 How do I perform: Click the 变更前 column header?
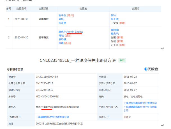pyautogui.click(x=83, y=8)
